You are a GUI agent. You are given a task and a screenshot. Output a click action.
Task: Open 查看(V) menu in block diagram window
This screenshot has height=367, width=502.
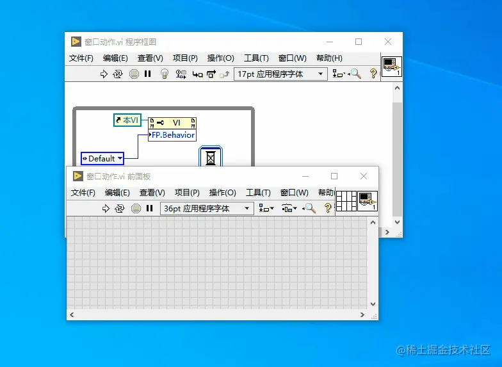(150, 58)
